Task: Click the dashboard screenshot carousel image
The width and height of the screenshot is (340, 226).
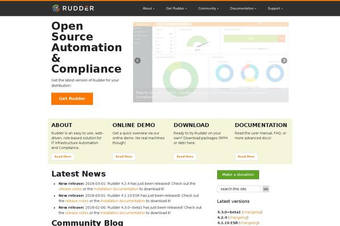Action: [211, 62]
